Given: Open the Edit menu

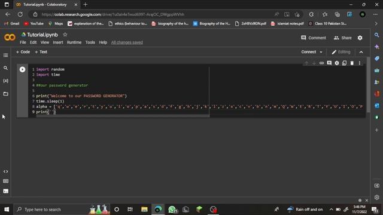Looking at the screenshot, I should pos(34,42).
